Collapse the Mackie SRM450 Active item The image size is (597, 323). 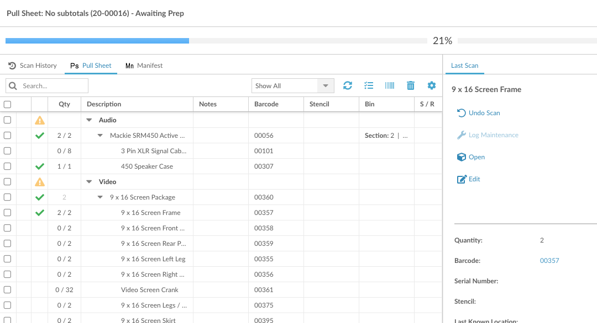(100, 136)
